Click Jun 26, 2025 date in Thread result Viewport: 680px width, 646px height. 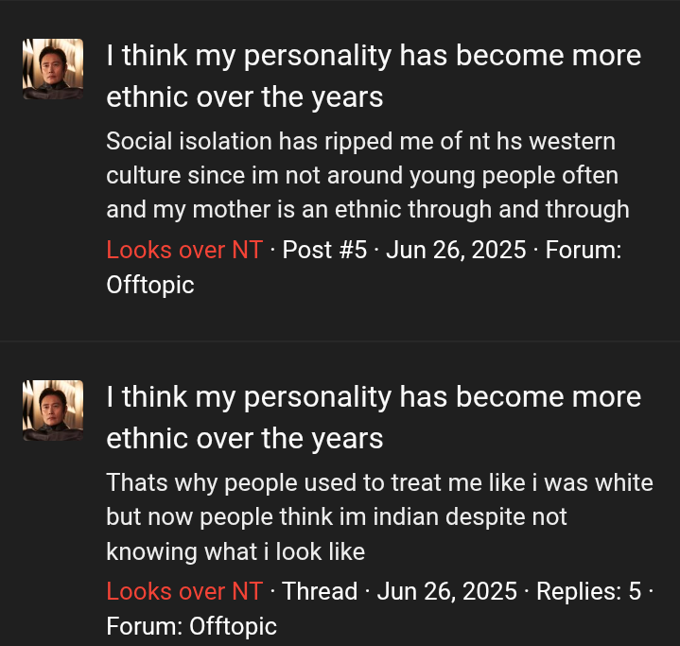pyautogui.click(x=446, y=591)
